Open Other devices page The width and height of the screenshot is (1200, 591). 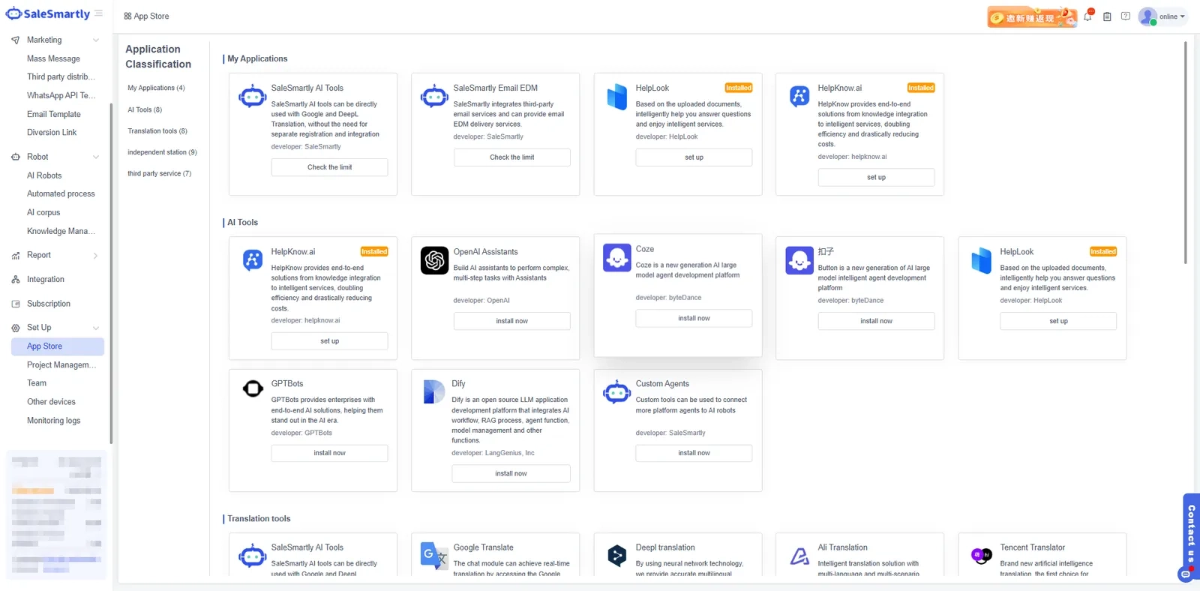coord(51,402)
